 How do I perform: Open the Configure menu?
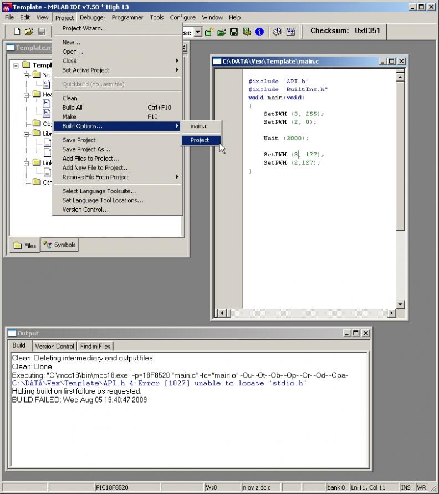pyautogui.click(x=183, y=17)
